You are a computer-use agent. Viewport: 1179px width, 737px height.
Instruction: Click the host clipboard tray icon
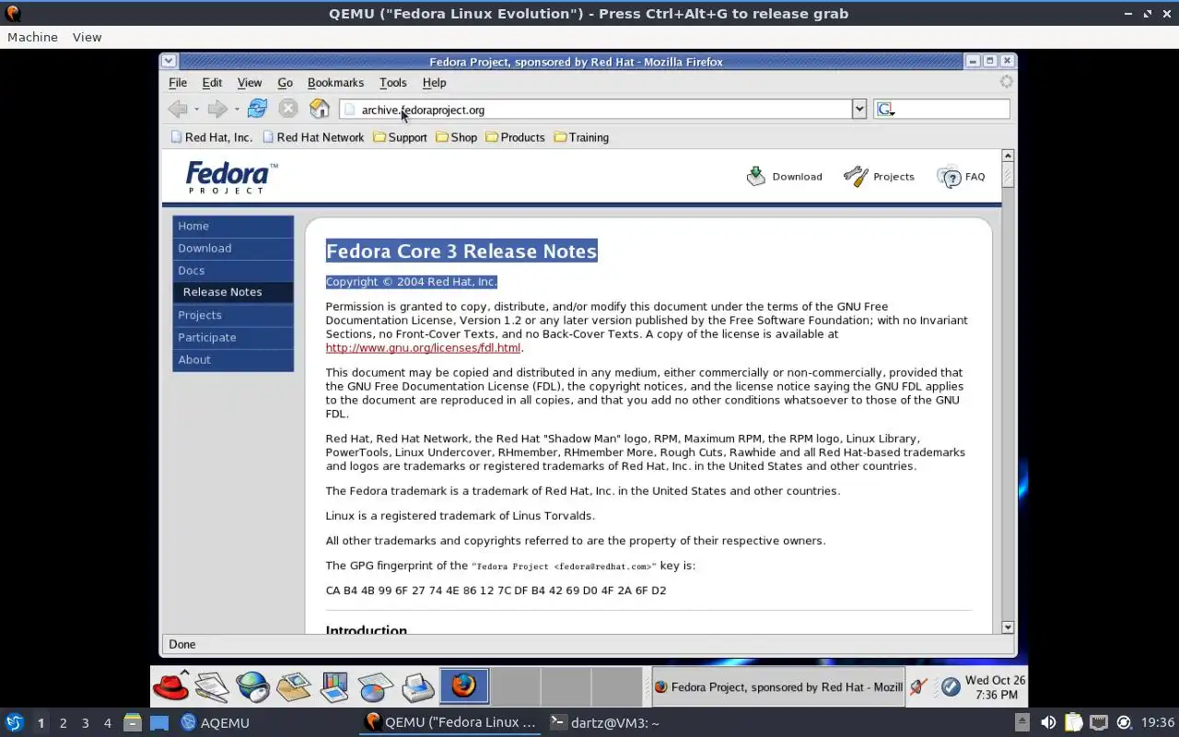tap(1073, 722)
